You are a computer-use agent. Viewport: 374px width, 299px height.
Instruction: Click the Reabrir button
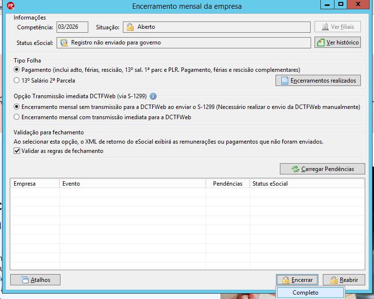click(344, 279)
